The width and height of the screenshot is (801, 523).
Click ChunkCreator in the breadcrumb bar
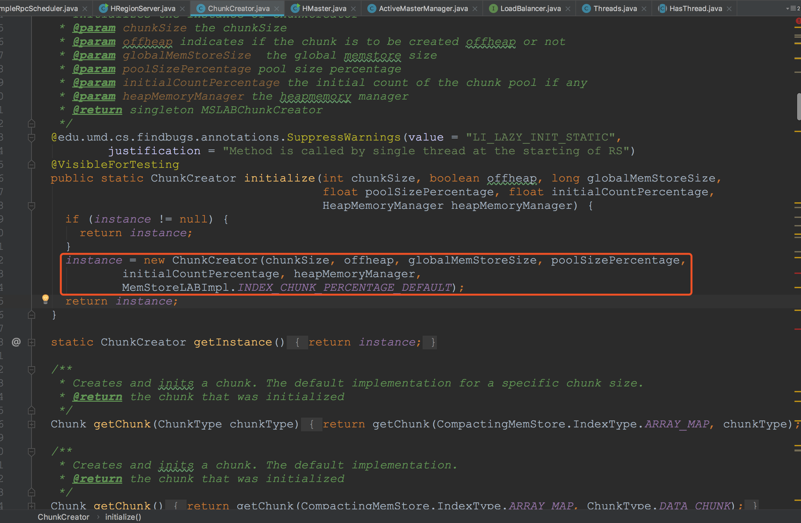coord(63,517)
